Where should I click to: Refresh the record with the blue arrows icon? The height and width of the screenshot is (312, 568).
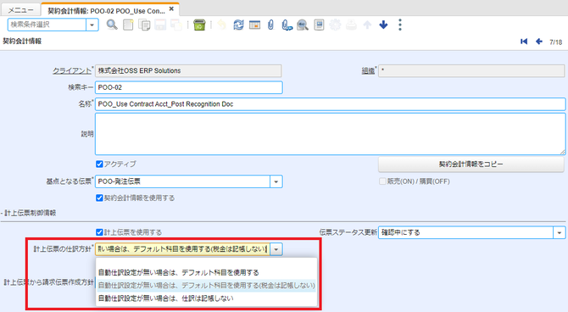click(x=238, y=25)
